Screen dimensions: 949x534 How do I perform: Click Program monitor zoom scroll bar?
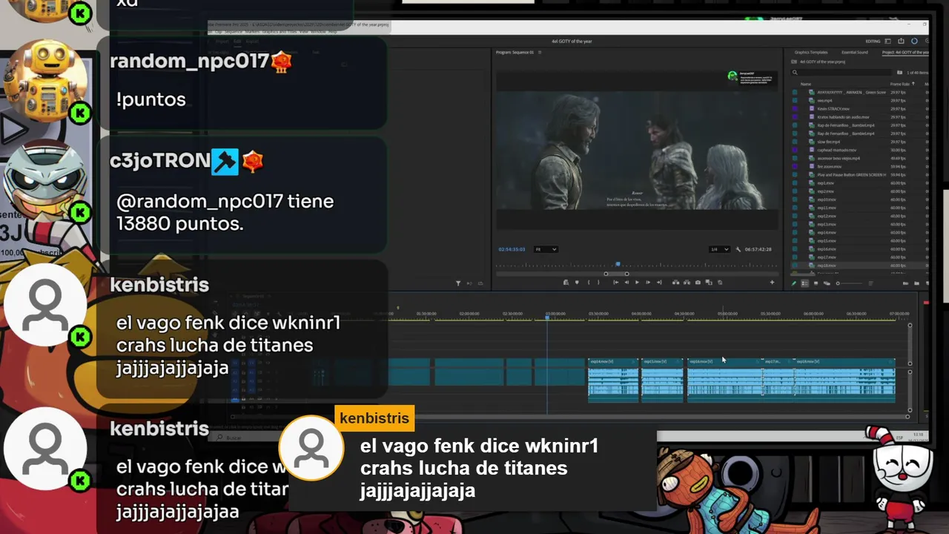point(616,274)
